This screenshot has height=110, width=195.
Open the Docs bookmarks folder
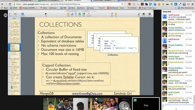point(72,8)
